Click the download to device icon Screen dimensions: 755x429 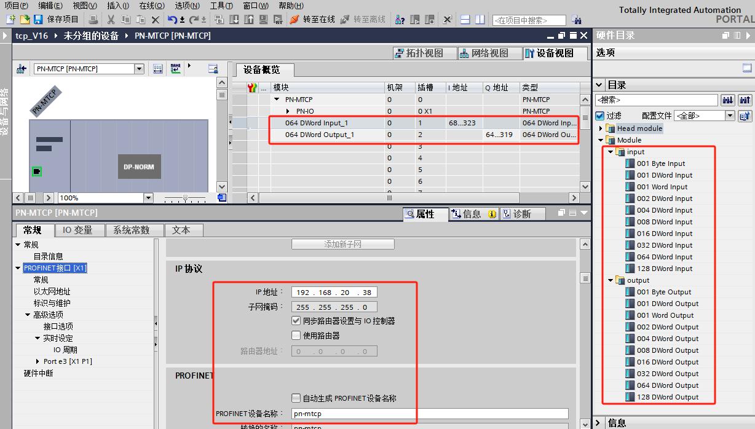pos(234,20)
